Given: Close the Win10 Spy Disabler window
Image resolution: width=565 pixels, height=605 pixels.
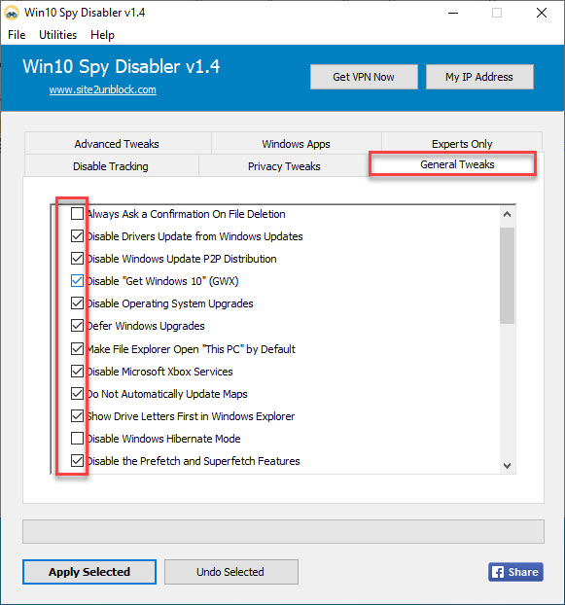Looking at the screenshot, I should 542,13.
